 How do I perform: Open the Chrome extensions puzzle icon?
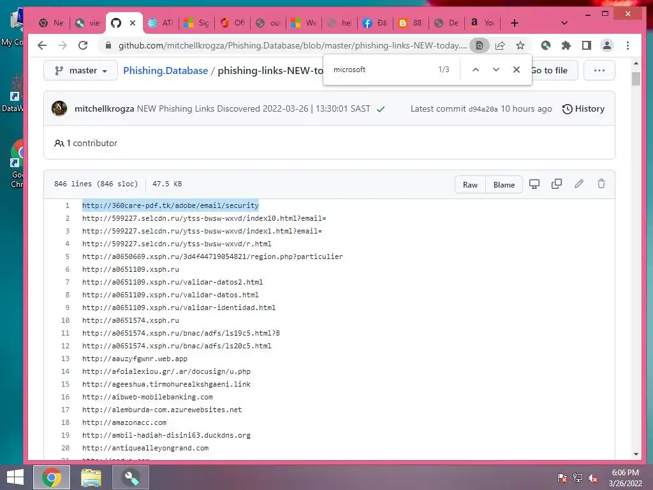(x=566, y=45)
